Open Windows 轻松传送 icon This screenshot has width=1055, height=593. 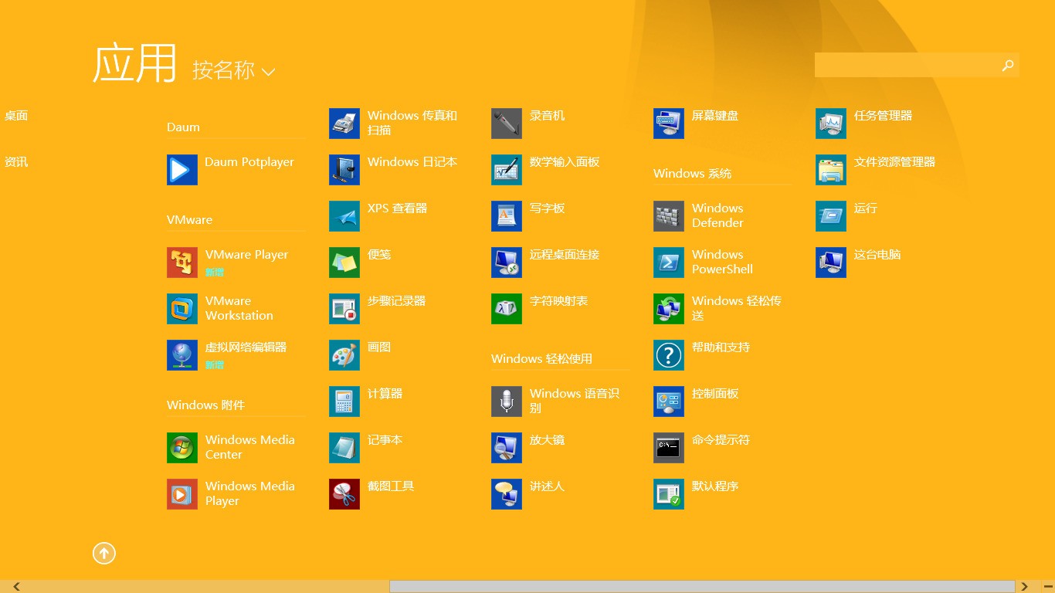click(669, 309)
